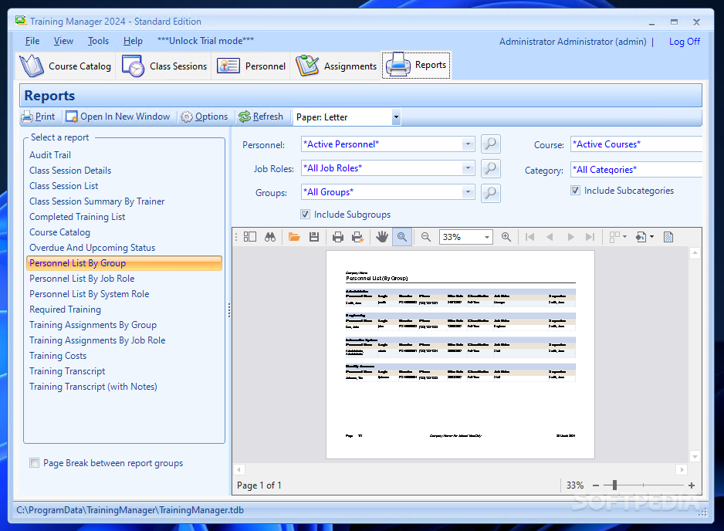Click the Print button
The image size is (724, 531).
pos(39,117)
